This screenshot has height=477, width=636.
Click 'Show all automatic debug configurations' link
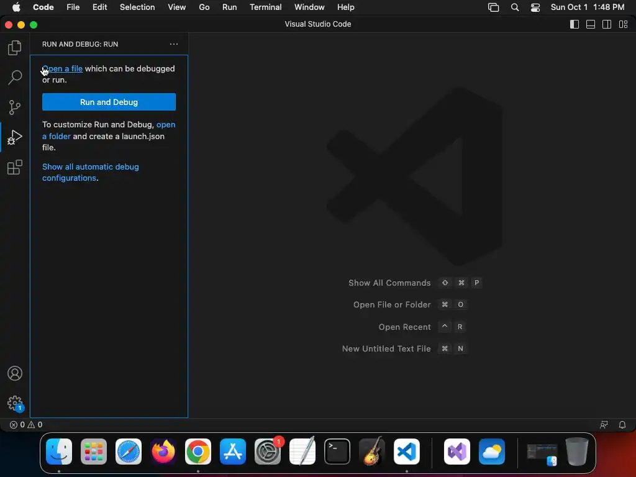coord(91,173)
